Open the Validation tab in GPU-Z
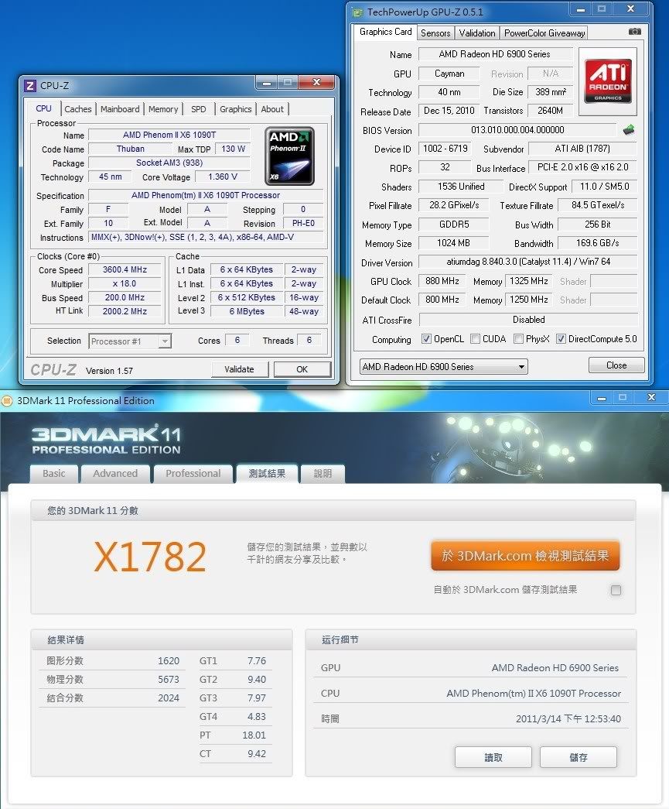669x809 pixels. (477, 33)
